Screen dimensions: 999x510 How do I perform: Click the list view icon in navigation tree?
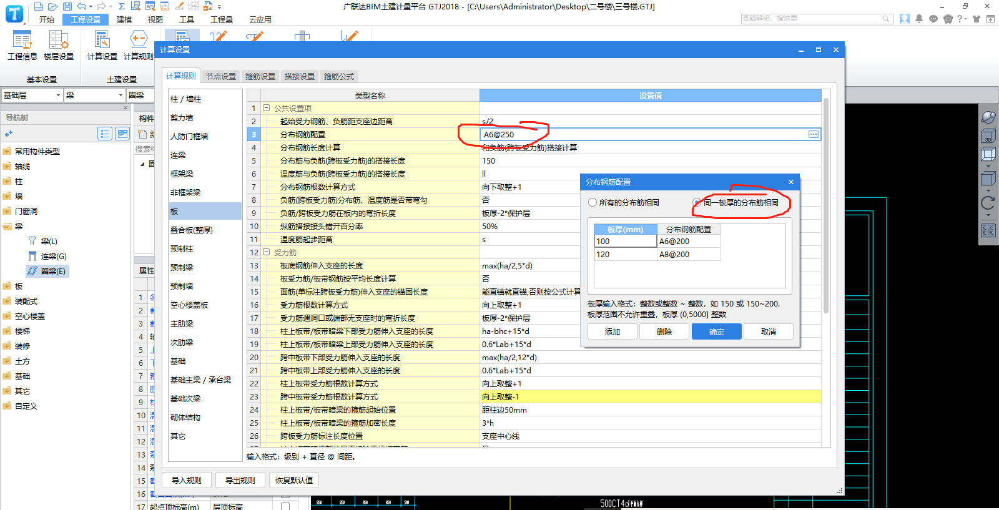(105, 134)
